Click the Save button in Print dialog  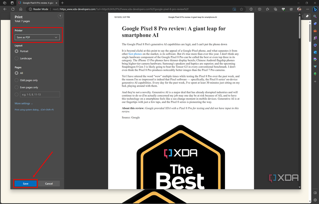[x=26, y=183]
